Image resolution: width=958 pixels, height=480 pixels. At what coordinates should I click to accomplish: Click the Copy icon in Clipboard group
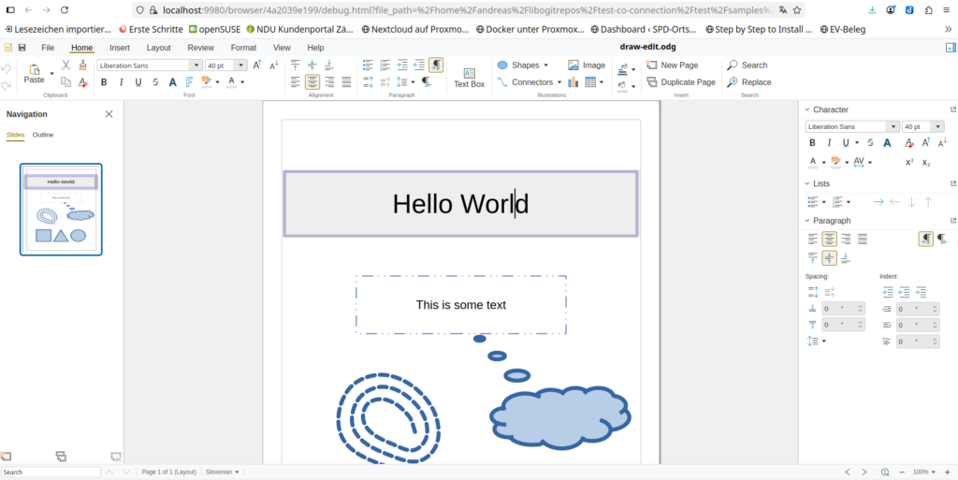(x=65, y=81)
